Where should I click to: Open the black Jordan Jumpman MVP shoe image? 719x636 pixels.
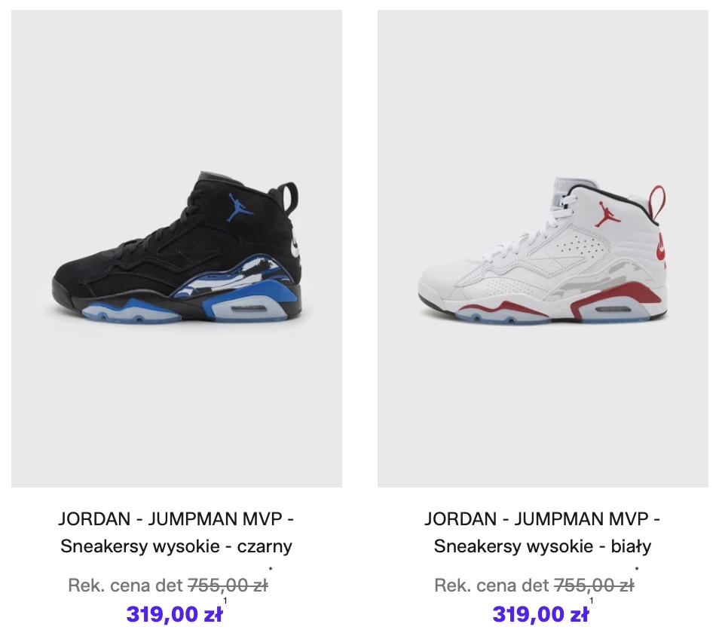pyautogui.click(x=176, y=249)
